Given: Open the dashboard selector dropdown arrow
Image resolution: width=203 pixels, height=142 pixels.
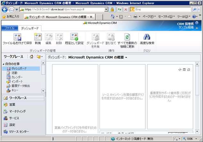Looking at the screenshot, I should tap(126, 57).
